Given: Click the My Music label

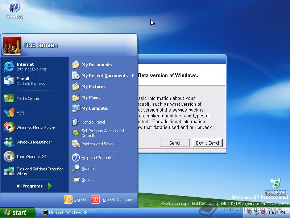Looking at the screenshot, I should click(x=91, y=97).
